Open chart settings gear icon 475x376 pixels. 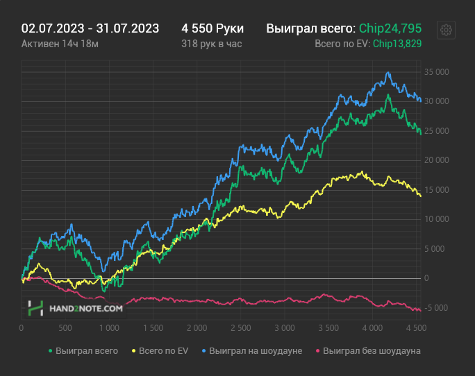pos(446,30)
